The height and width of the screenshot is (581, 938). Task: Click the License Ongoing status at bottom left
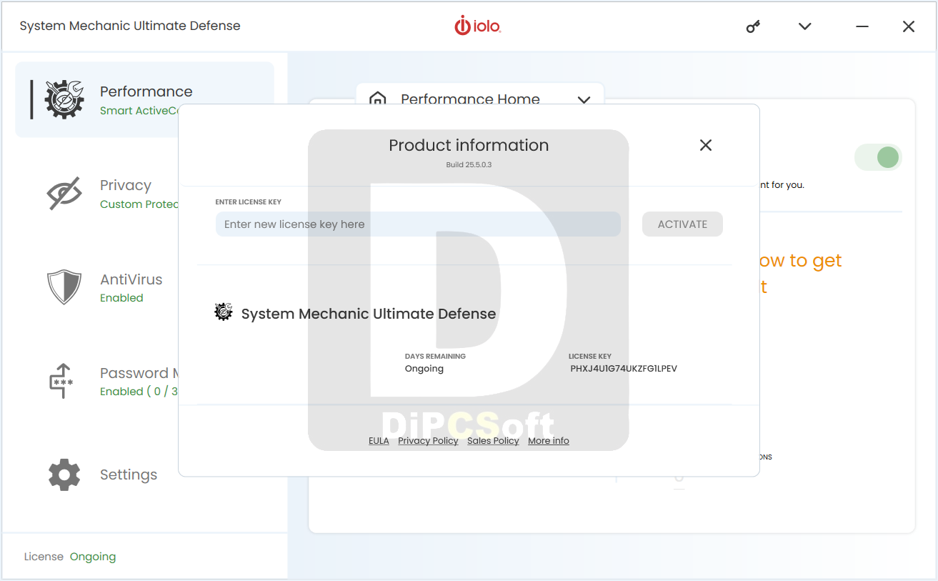click(x=70, y=557)
